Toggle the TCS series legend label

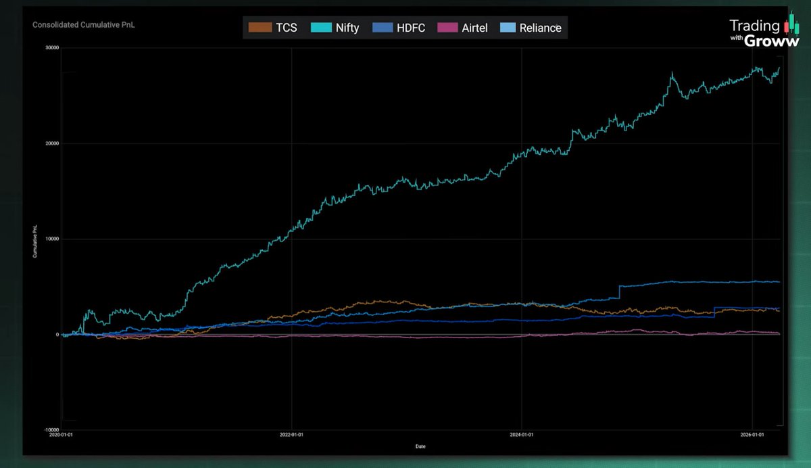pyautogui.click(x=287, y=28)
